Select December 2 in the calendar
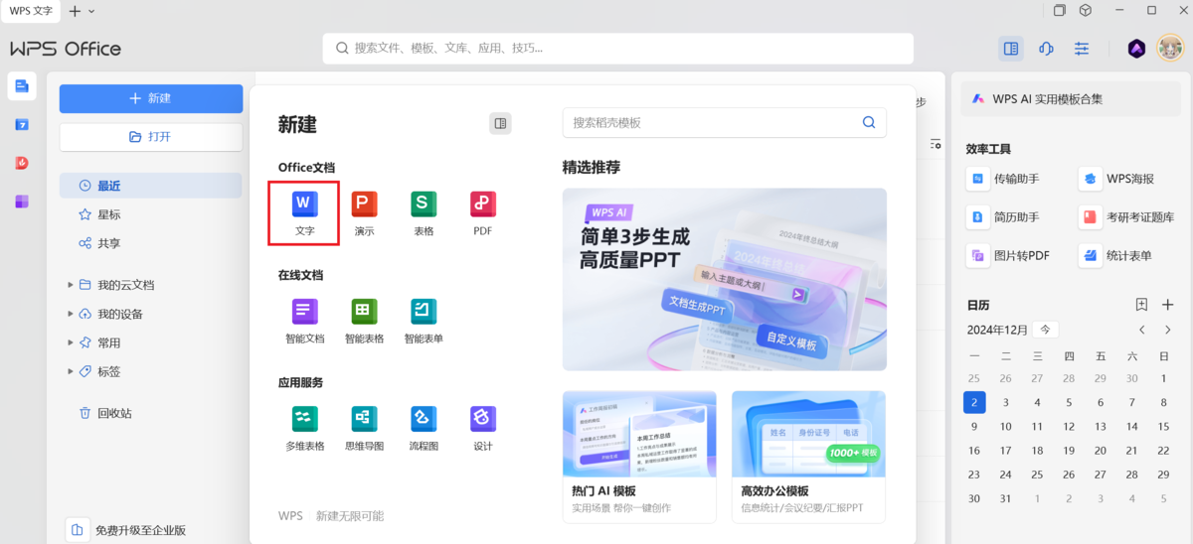1193x544 pixels. click(x=974, y=402)
